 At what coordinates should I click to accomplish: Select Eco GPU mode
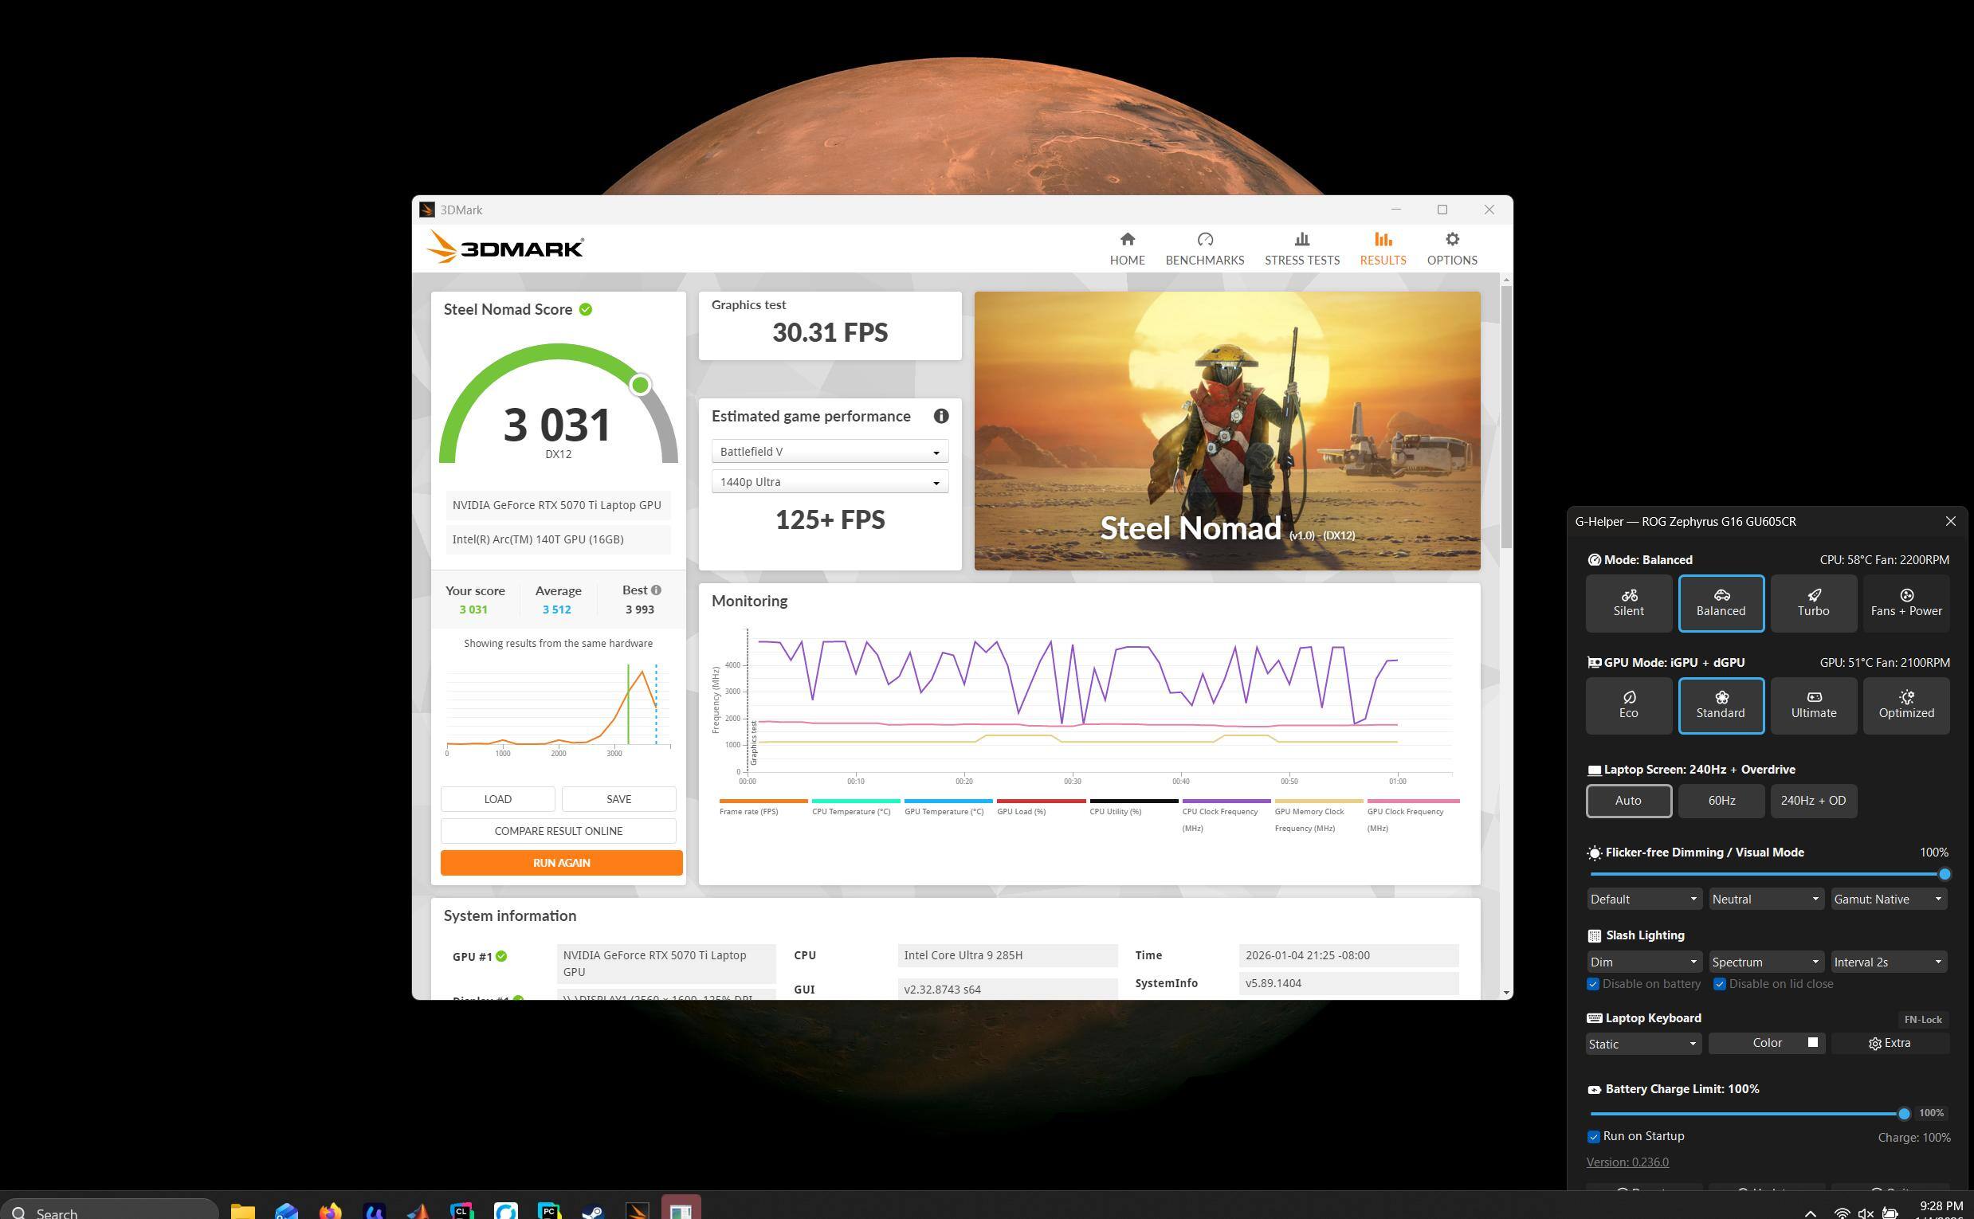(x=1628, y=705)
